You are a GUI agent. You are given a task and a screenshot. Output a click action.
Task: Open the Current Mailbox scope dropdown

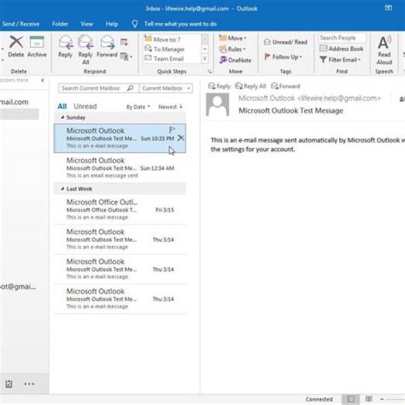pos(166,88)
